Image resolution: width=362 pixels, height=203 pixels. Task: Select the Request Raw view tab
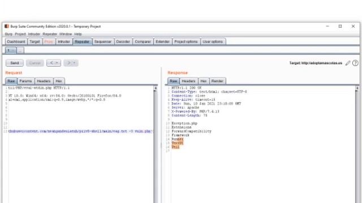click(11, 81)
